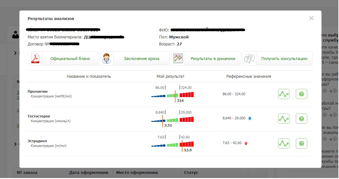The image size is (339, 179).
Task: Click the Получить консультацию button text
Action: (x=284, y=59)
